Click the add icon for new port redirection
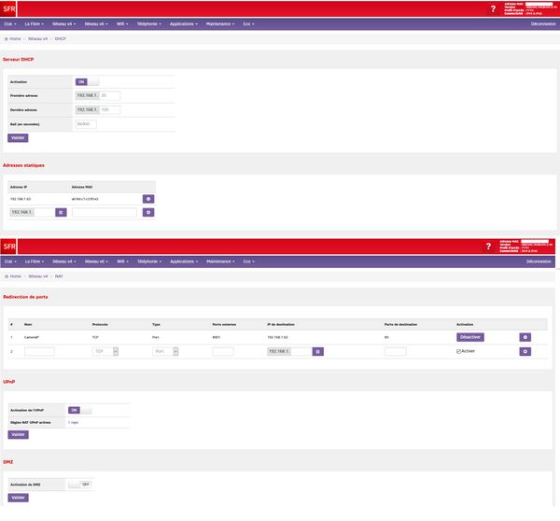Screen dimensions: 560x521 (525, 351)
